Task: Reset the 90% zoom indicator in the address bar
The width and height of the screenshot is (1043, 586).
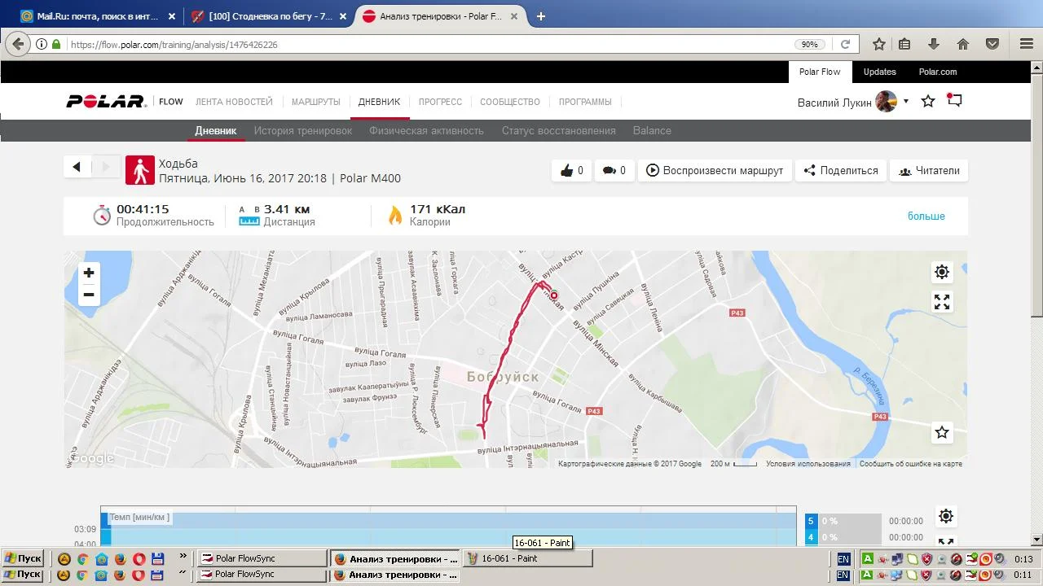Action: click(809, 45)
